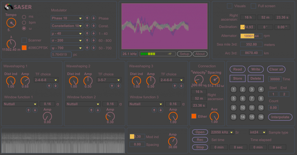Open the Phase 10 modulator dropdown

pos(67,18)
